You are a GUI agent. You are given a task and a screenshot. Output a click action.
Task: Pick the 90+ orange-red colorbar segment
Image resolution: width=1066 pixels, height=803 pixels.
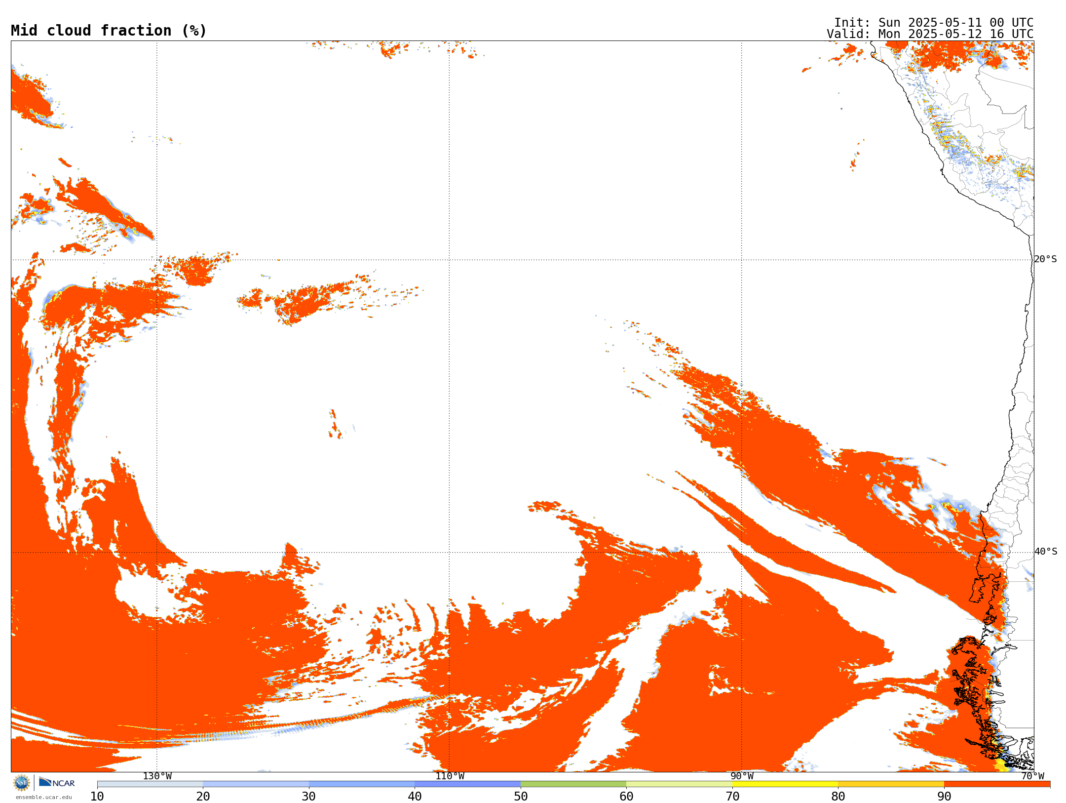click(x=997, y=784)
